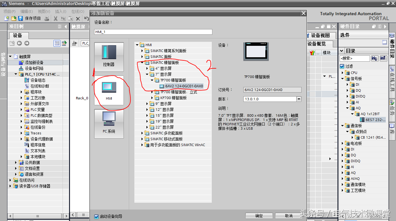Toggle the 启动设备向导 checkbox
396x221 pixels.
[96, 217]
